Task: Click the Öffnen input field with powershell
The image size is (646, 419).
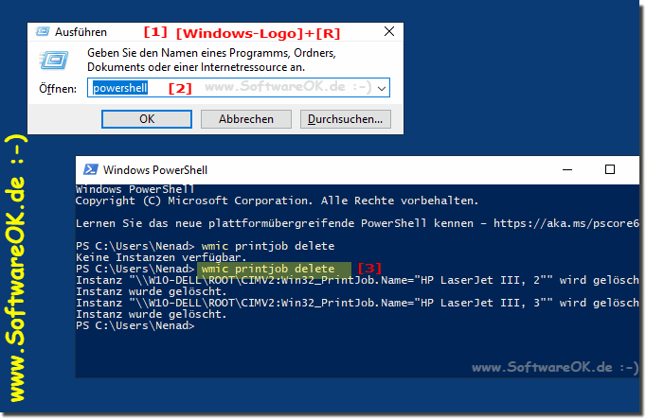Action: pyautogui.click(x=238, y=88)
